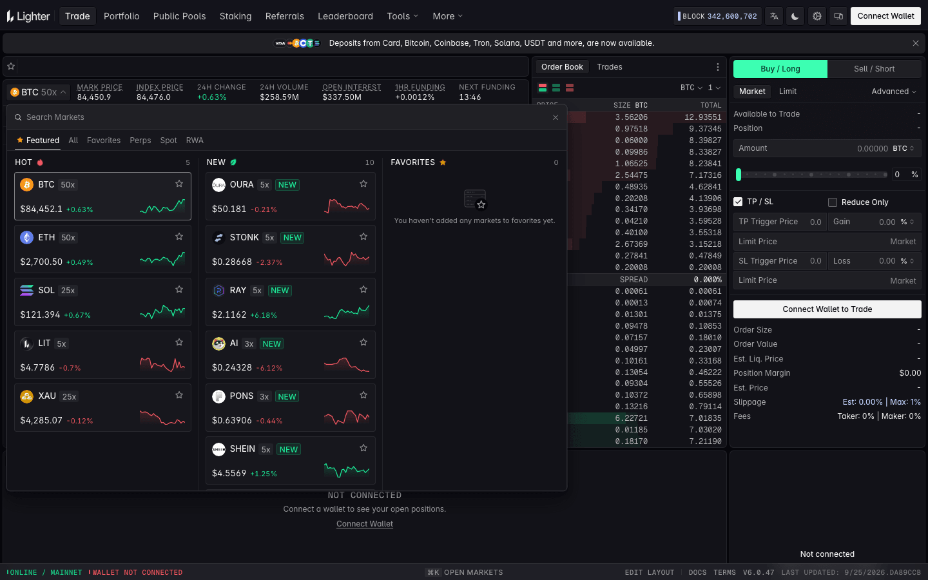Select the Limit order type
The image size is (928, 580).
[788, 92]
